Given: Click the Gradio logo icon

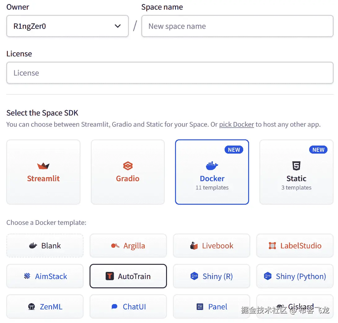Looking at the screenshot, I should click(128, 166).
